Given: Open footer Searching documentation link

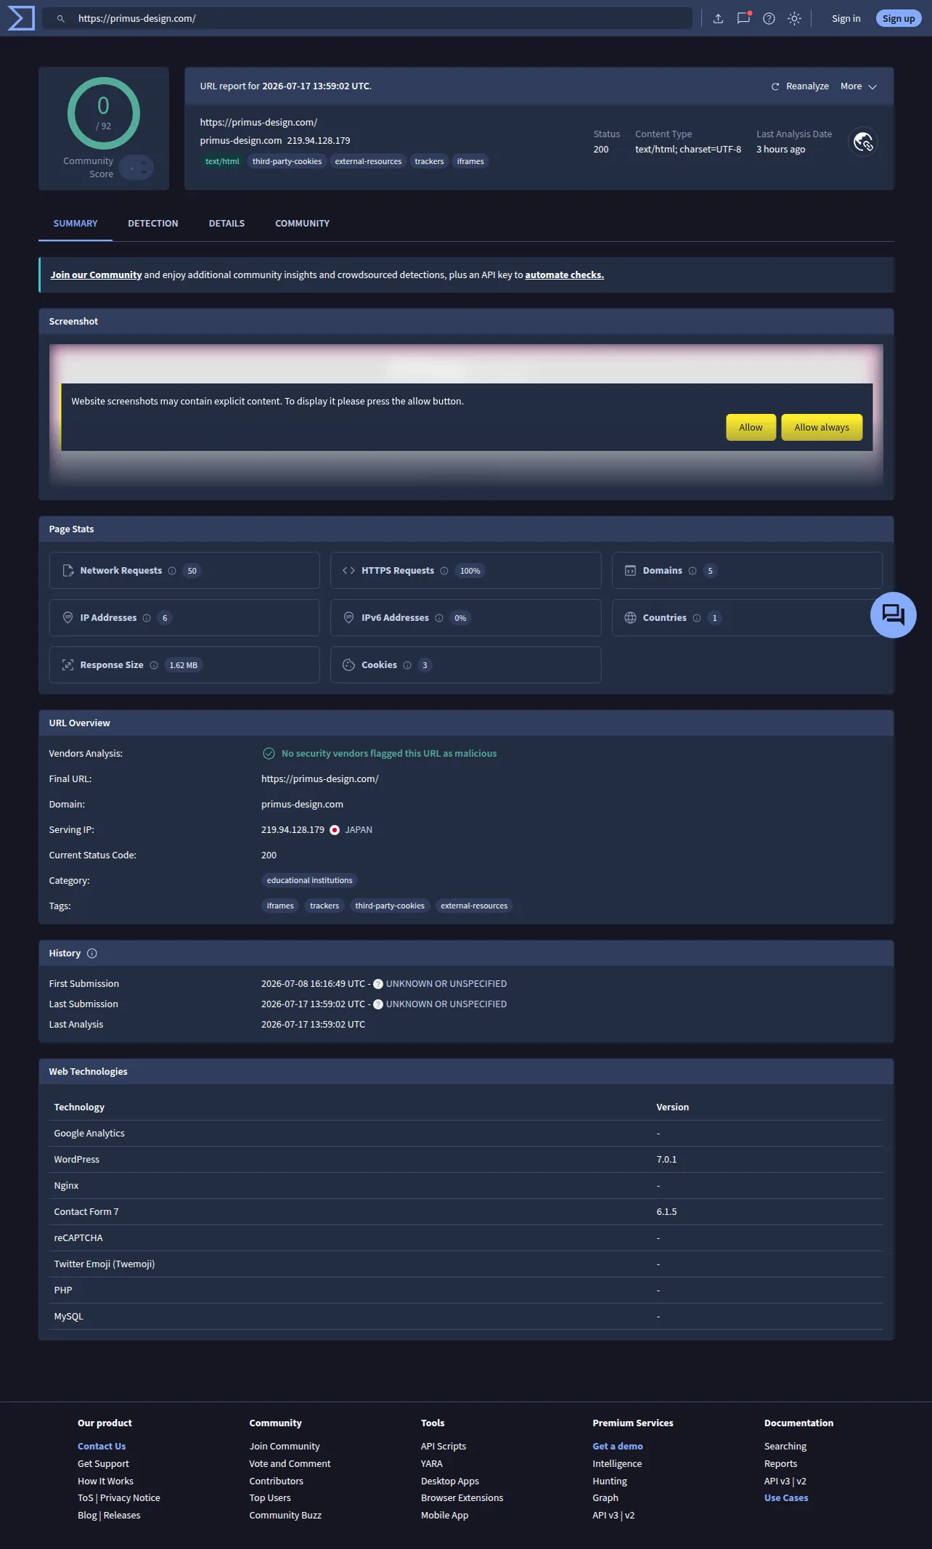Looking at the screenshot, I should point(785,1447).
